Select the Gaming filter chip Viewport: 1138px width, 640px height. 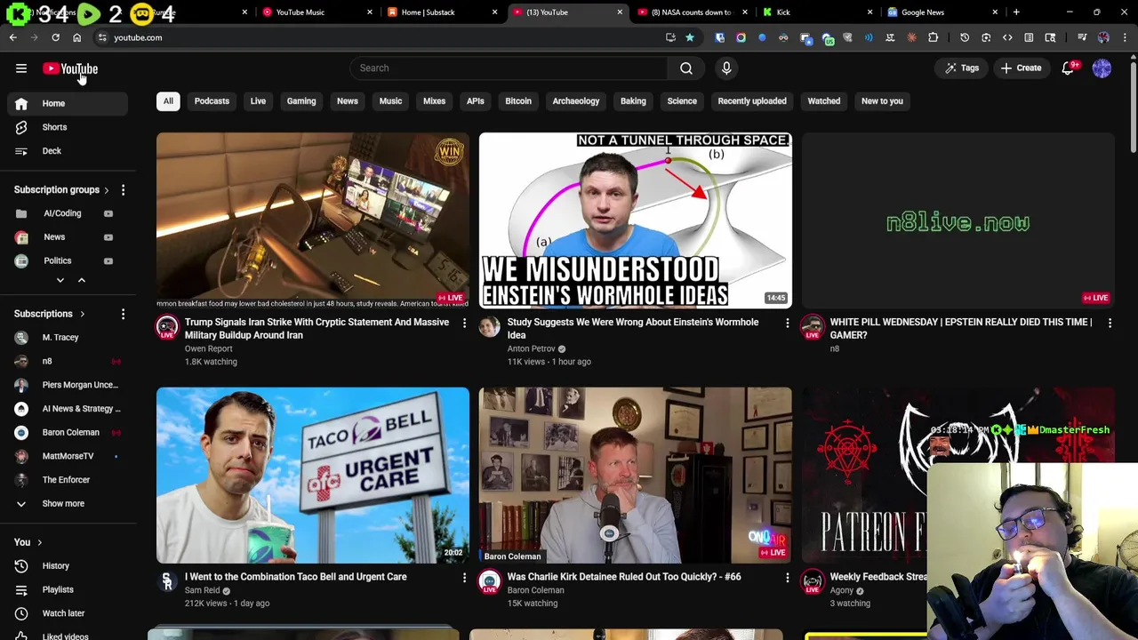coord(301,100)
